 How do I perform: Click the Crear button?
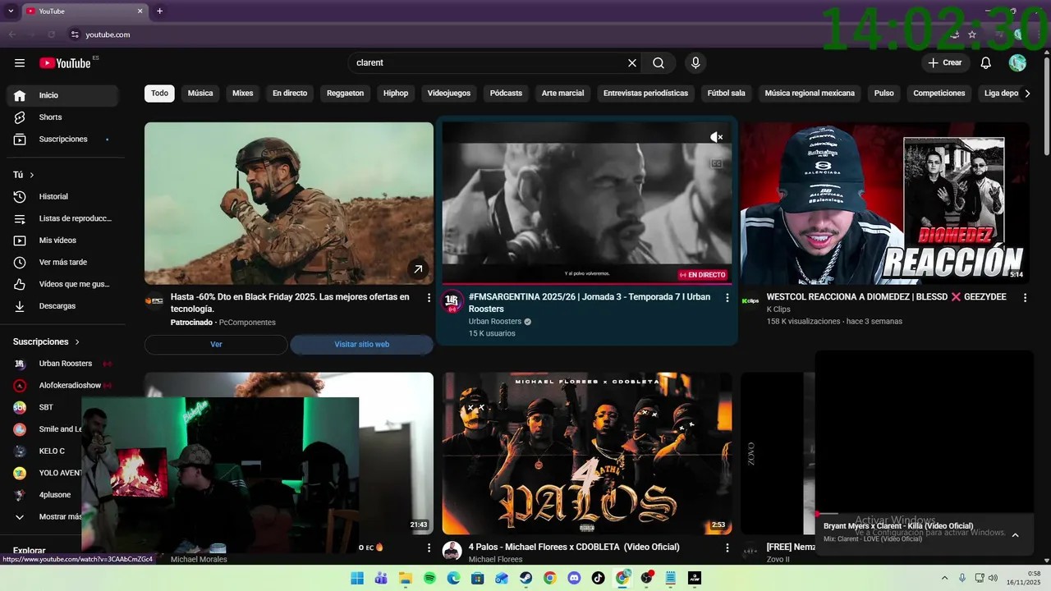tap(945, 63)
